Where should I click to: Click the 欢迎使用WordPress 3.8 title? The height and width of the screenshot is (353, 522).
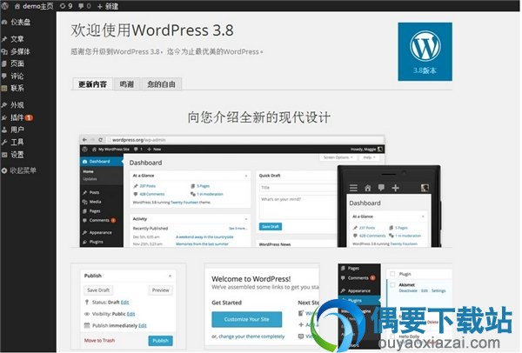click(x=152, y=30)
